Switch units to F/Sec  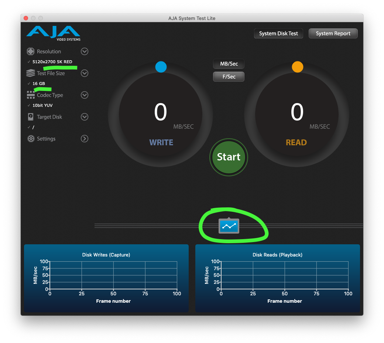pyautogui.click(x=229, y=77)
